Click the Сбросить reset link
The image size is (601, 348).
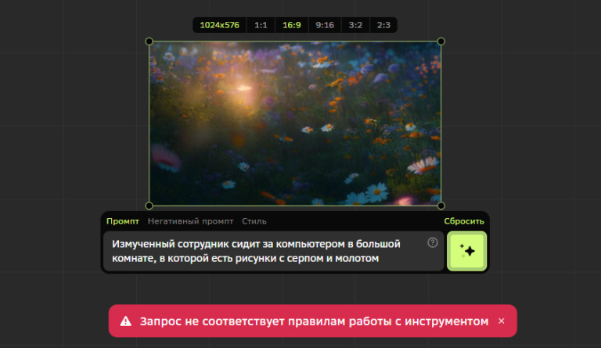464,221
